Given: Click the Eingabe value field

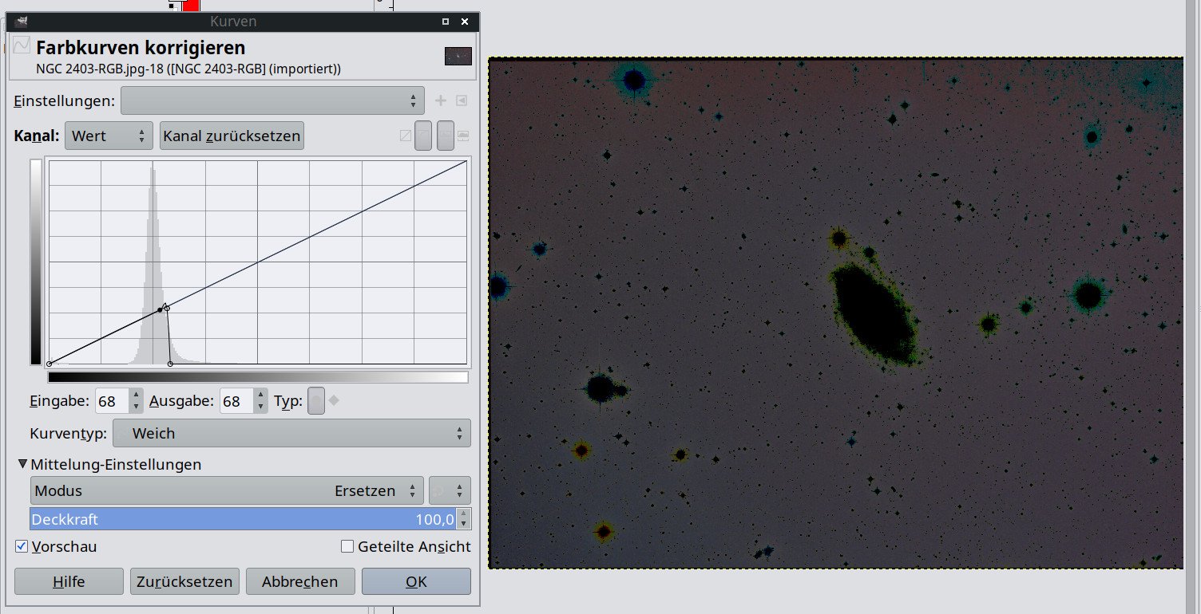Looking at the screenshot, I should [111, 401].
